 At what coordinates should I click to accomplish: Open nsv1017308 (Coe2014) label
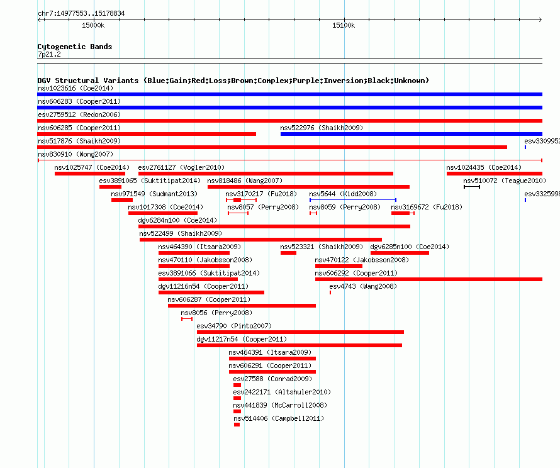[x=165, y=207]
